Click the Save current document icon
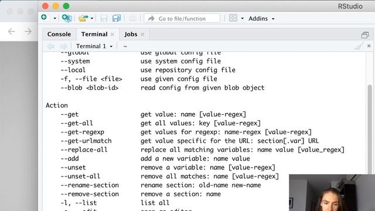The width and height of the screenshot is (375, 211). click(x=104, y=18)
